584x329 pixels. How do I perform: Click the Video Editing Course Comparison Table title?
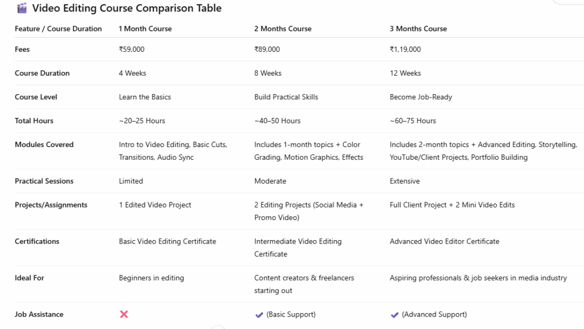(x=127, y=8)
